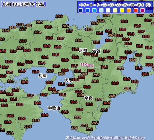Click the 06月13日12時の気温 title label
Viewport: 154px width, 140px height.
pyautogui.click(x=23, y=4)
